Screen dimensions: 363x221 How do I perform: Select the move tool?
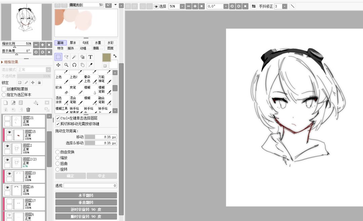[x=58, y=65]
